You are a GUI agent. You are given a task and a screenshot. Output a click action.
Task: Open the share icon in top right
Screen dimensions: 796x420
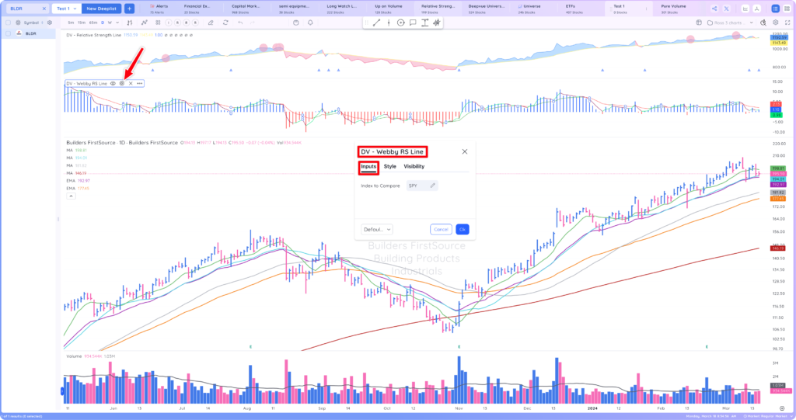coord(714,9)
